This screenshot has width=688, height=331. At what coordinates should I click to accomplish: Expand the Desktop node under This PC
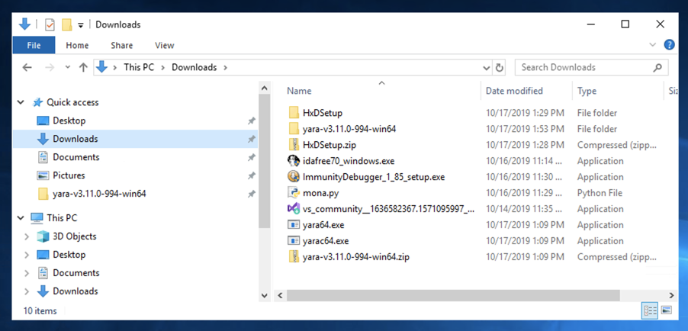point(27,255)
